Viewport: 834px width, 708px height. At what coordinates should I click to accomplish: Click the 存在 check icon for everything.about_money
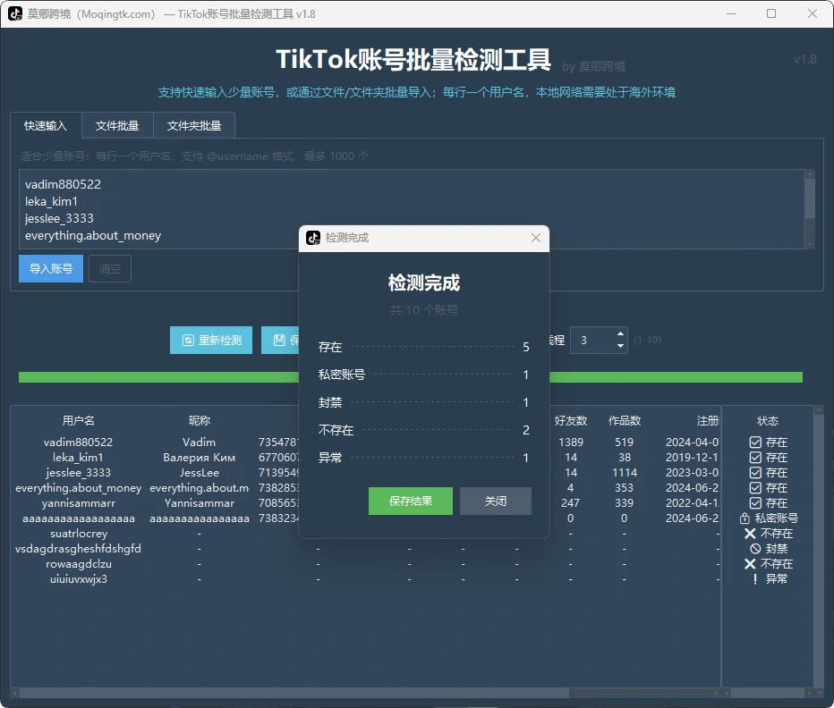click(755, 487)
